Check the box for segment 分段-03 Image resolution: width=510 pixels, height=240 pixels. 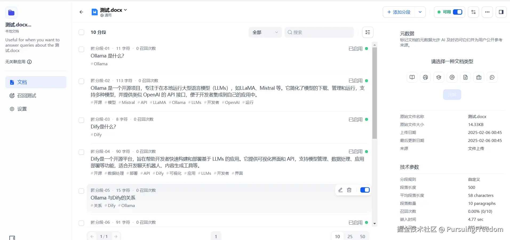(81, 120)
